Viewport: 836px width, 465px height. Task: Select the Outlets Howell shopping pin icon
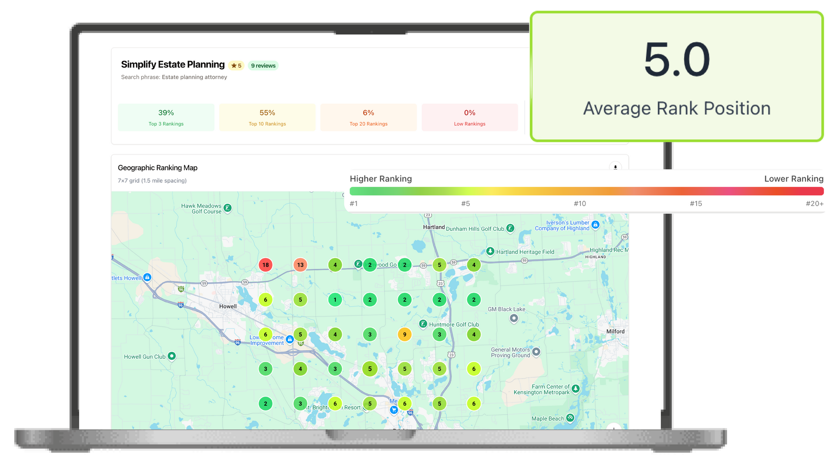pyautogui.click(x=147, y=277)
